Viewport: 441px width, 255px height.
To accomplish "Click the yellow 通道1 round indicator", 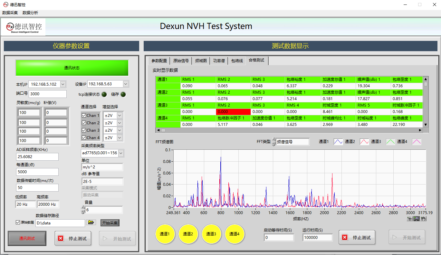I will (x=164, y=234).
